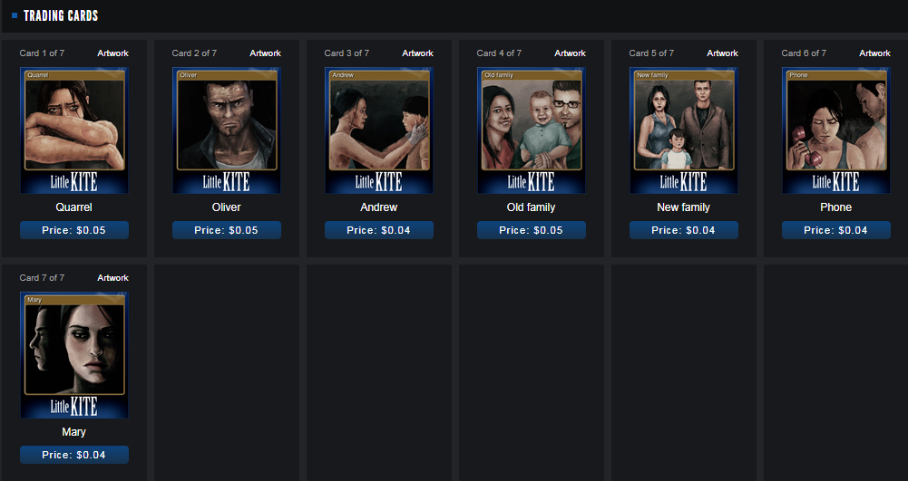Click the Andrew Price: $0.04 button

[x=379, y=230]
